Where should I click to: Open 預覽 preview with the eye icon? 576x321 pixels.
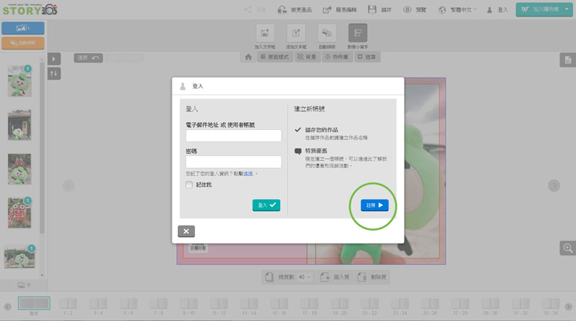(x=408, y=10)
